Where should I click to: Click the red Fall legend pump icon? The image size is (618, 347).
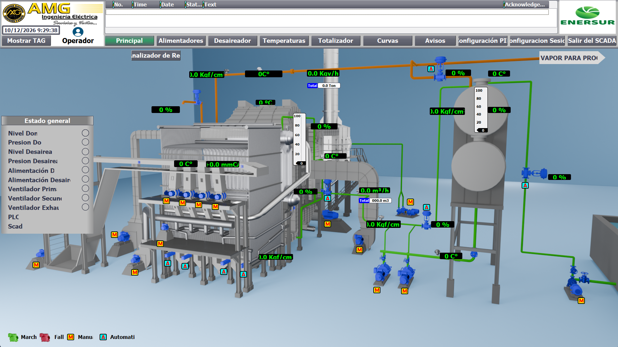[x=45, y=337]
